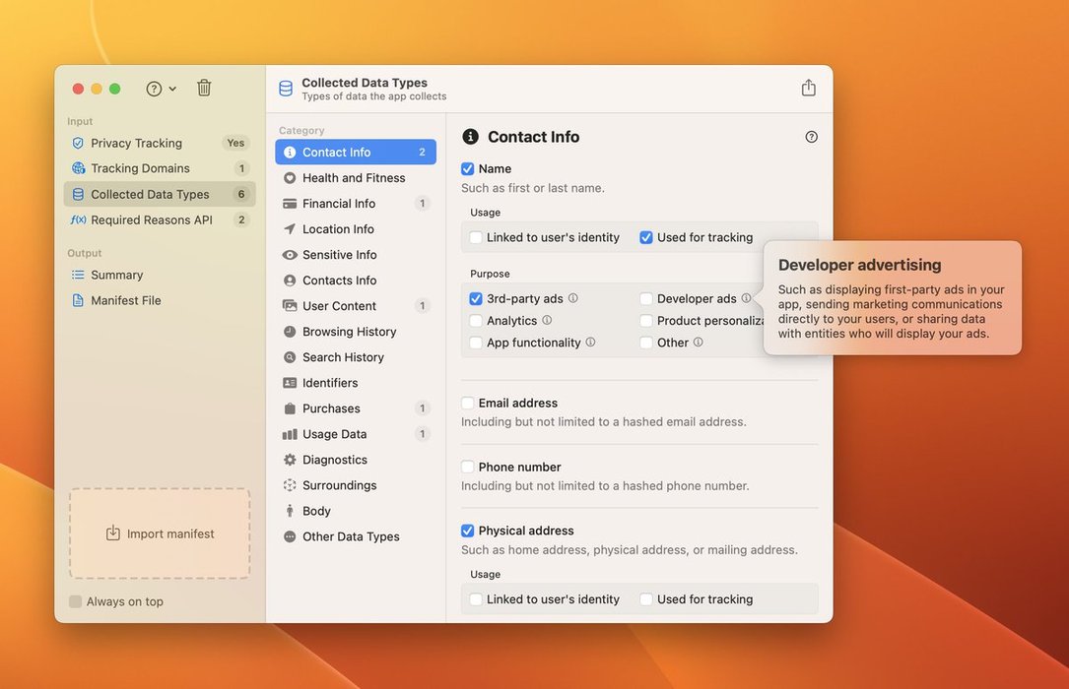The height and width of the screenshot is (689, 1069).
Task: Open the help question mark dropdown menu
Action: [x=161, y=89]
